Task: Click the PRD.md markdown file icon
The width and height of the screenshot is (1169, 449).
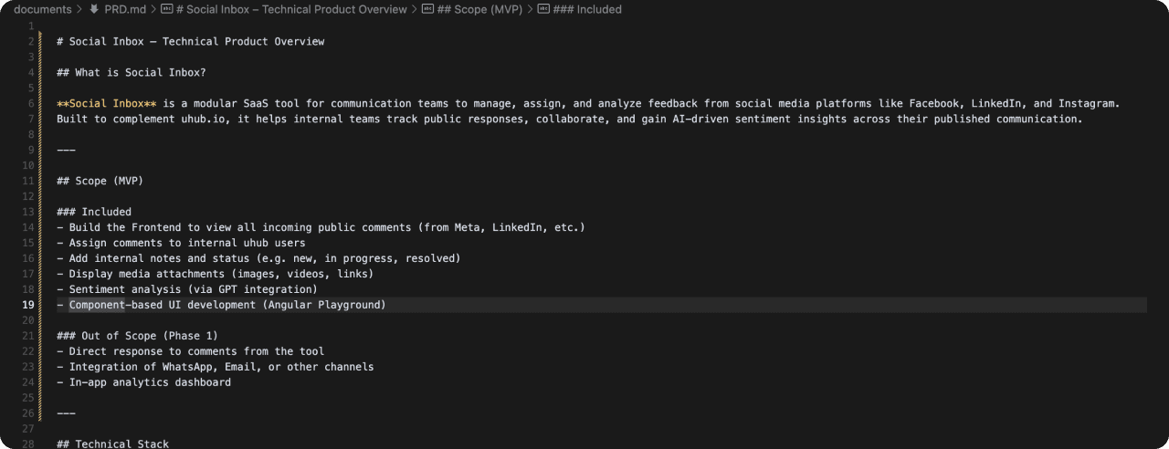Action: point(94,9)
